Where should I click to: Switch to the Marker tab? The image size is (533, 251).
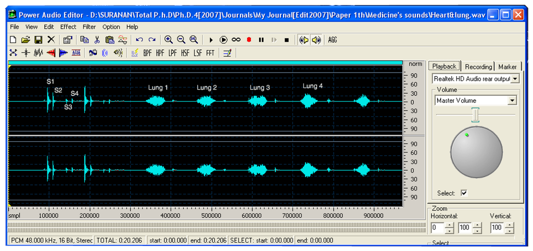pos(507,67)
